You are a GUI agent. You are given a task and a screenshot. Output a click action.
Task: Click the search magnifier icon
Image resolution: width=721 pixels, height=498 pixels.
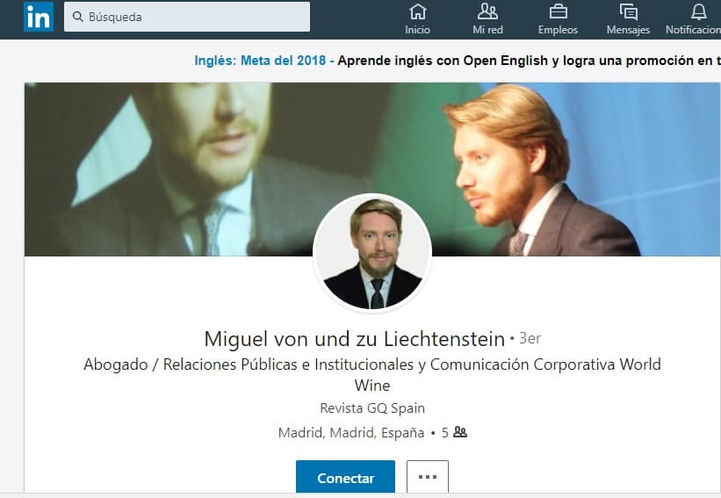tap(77, 17)
